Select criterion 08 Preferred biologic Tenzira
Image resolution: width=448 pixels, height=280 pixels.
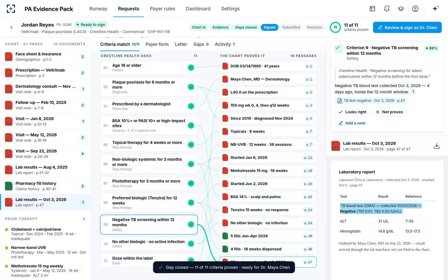tap(149, 203)
